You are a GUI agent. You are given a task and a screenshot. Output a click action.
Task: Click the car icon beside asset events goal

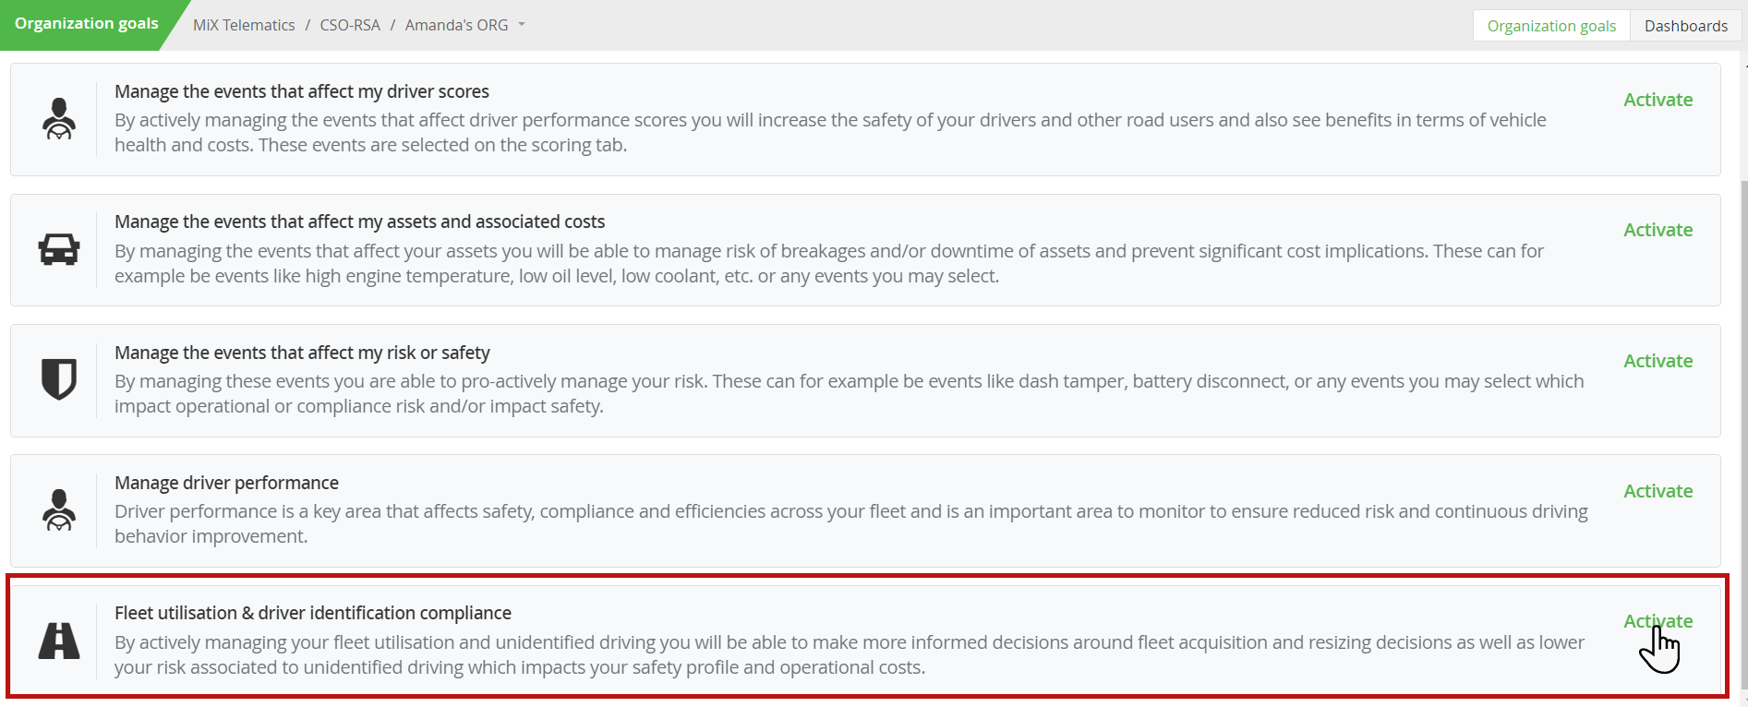pyautogui.click(x=59, y=248)
